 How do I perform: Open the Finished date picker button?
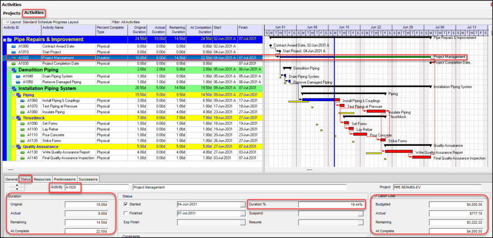click(x=243, y=213)
